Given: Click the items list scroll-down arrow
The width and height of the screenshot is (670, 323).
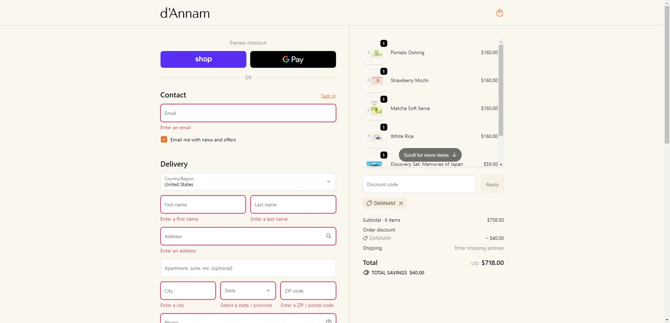Looking at the screenshot, I should pos(501,165).
